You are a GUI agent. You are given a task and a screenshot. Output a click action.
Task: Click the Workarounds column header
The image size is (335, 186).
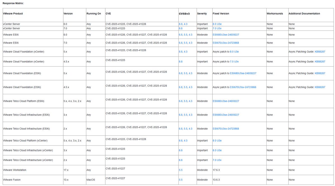[x=275, y=13]
